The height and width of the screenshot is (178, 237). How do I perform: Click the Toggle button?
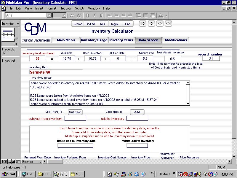115,24
